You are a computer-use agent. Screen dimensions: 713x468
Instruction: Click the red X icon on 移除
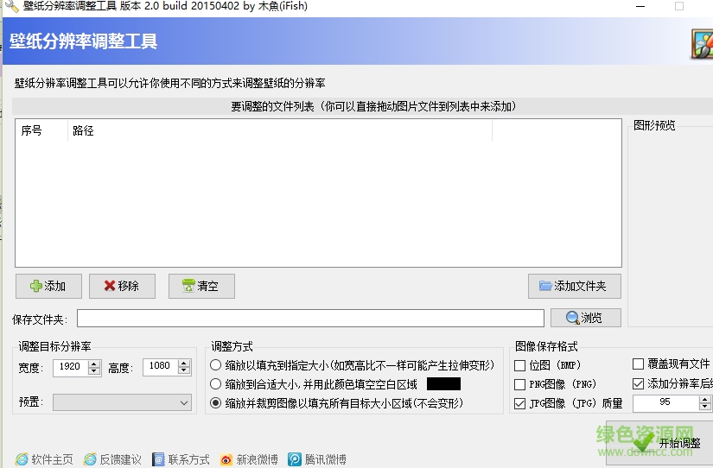(x=110, y=286)
